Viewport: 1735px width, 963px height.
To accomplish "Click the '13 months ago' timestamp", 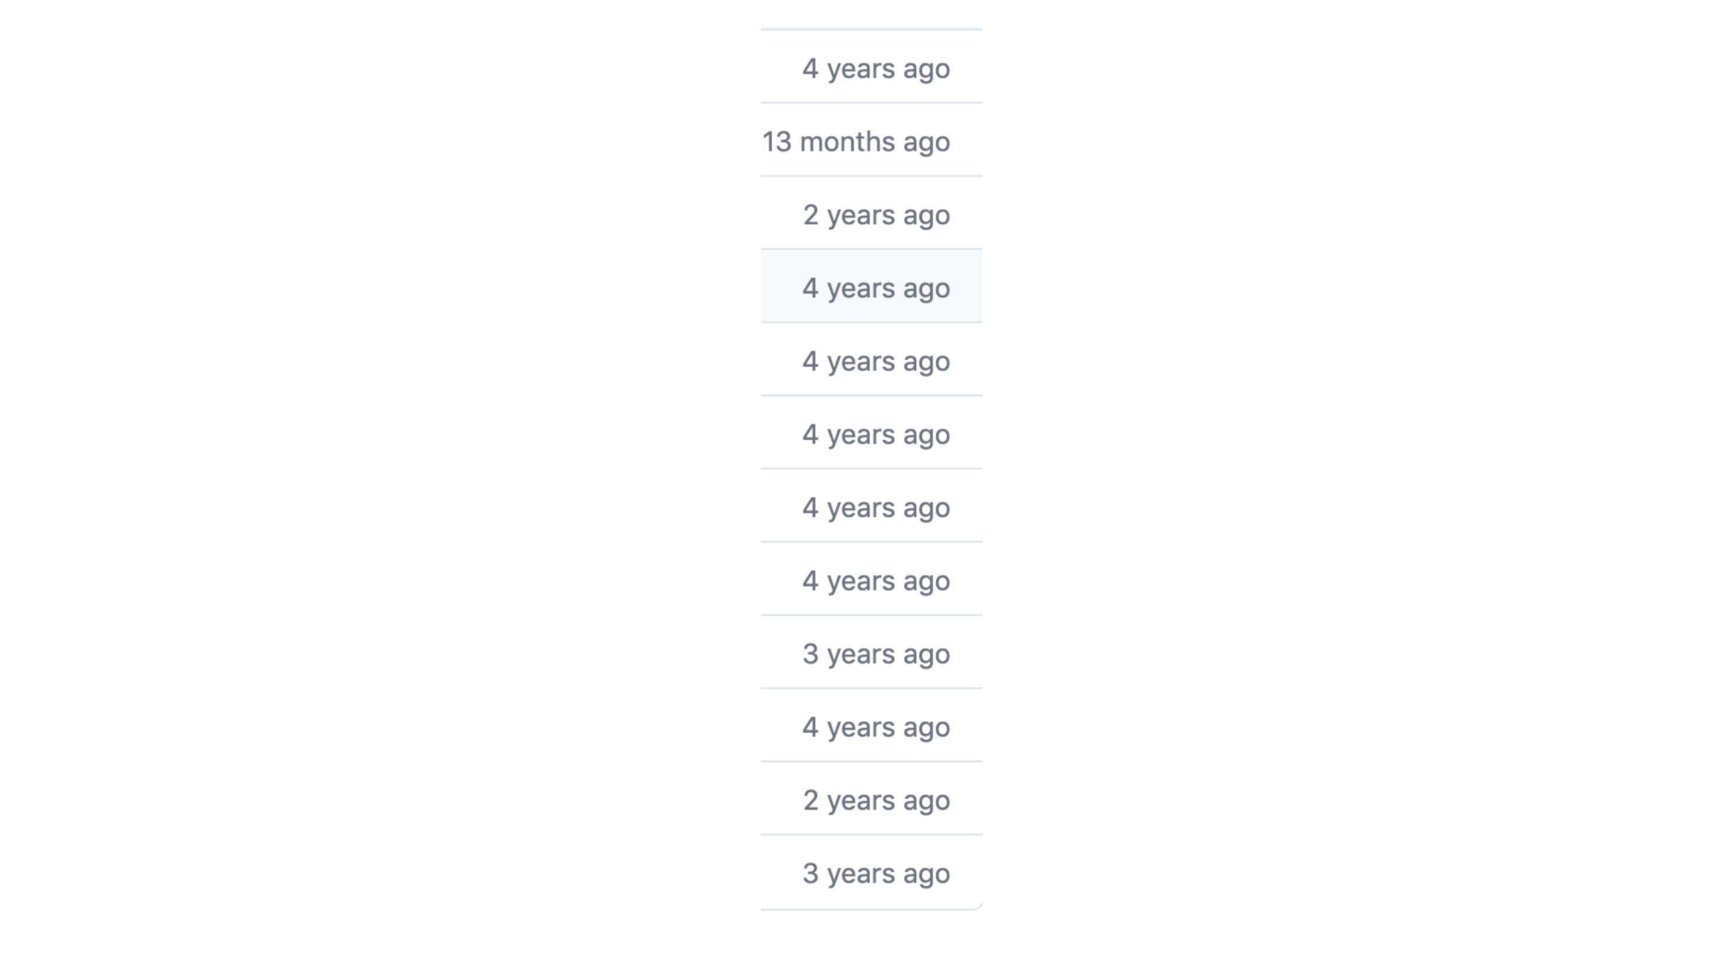I will [x=856, y=142].
